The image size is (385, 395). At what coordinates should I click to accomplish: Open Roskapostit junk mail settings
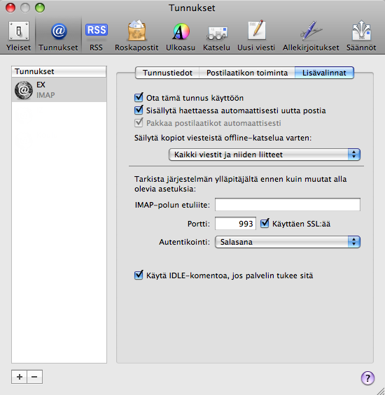pyautogui.click(x=136, y=36)
